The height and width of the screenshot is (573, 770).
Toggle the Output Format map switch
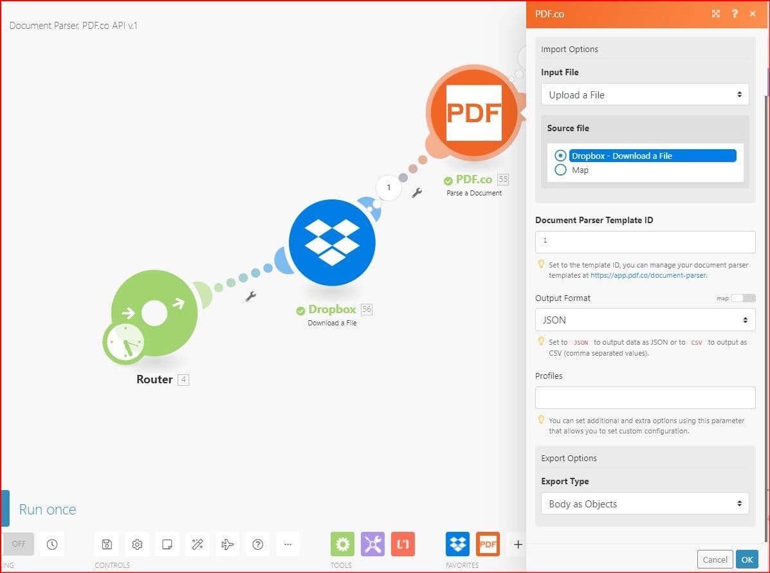tap(744, 298)
